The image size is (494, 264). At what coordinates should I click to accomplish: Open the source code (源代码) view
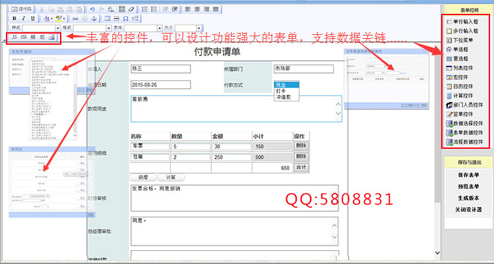(21, 9)
